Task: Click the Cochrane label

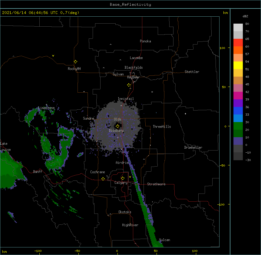Action: pyautogui.click(x=97, y=172)
